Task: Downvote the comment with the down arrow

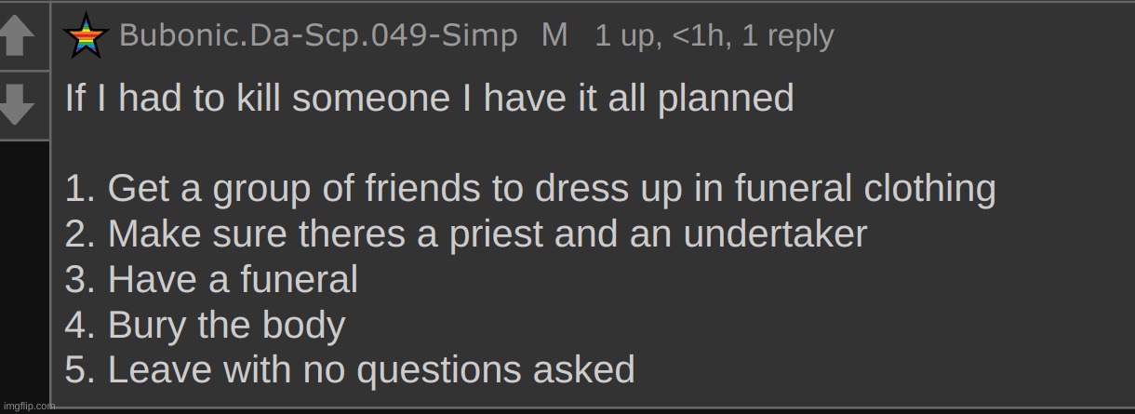Action: [19, 105]
